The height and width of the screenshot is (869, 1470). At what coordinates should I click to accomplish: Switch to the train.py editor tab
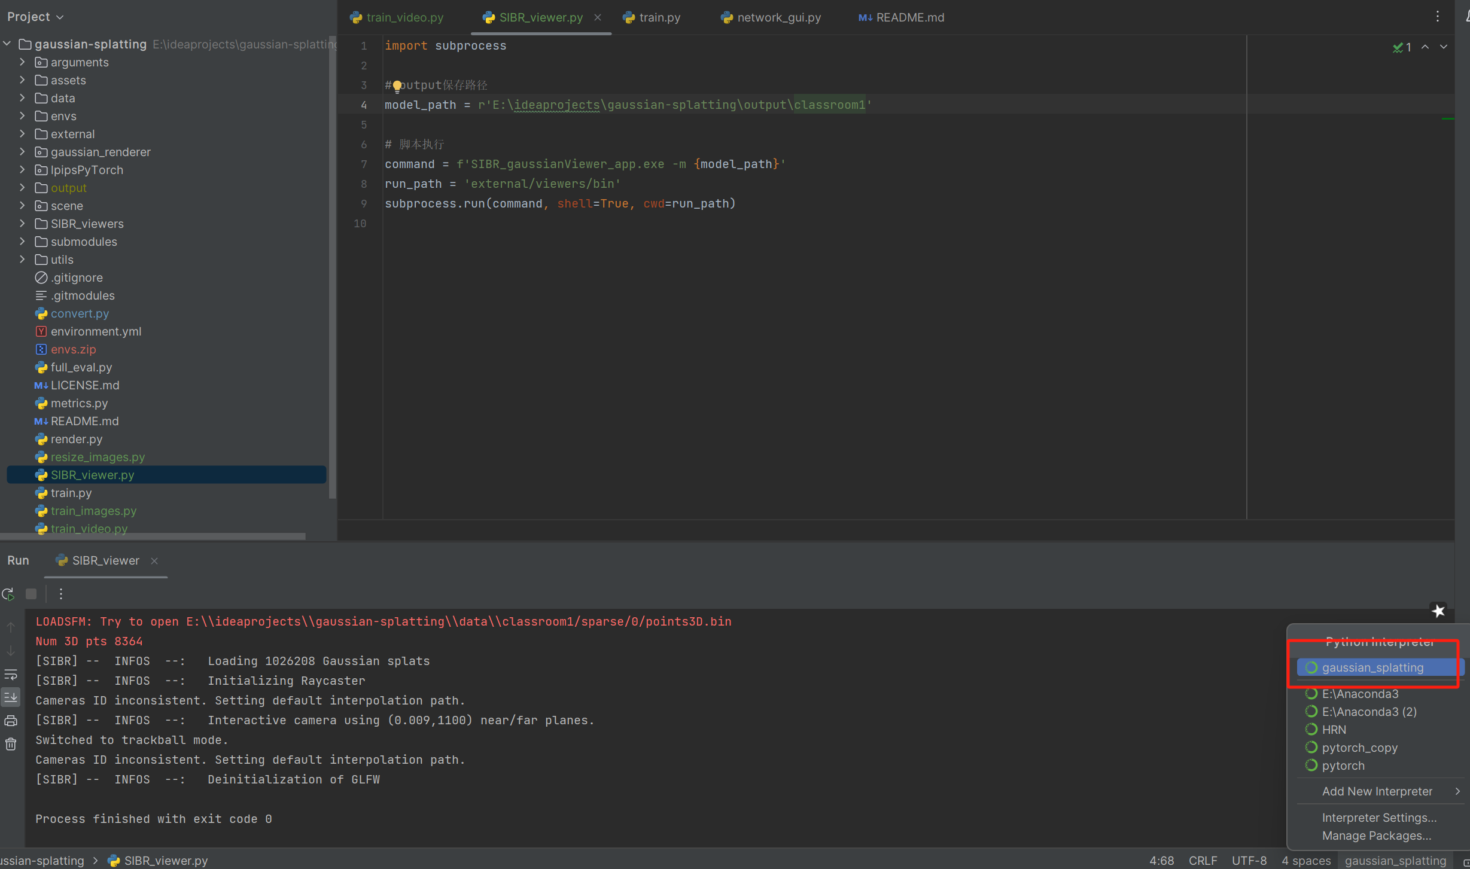652,17
